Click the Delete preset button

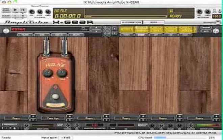pyautogui.click(x=76, y=35)
